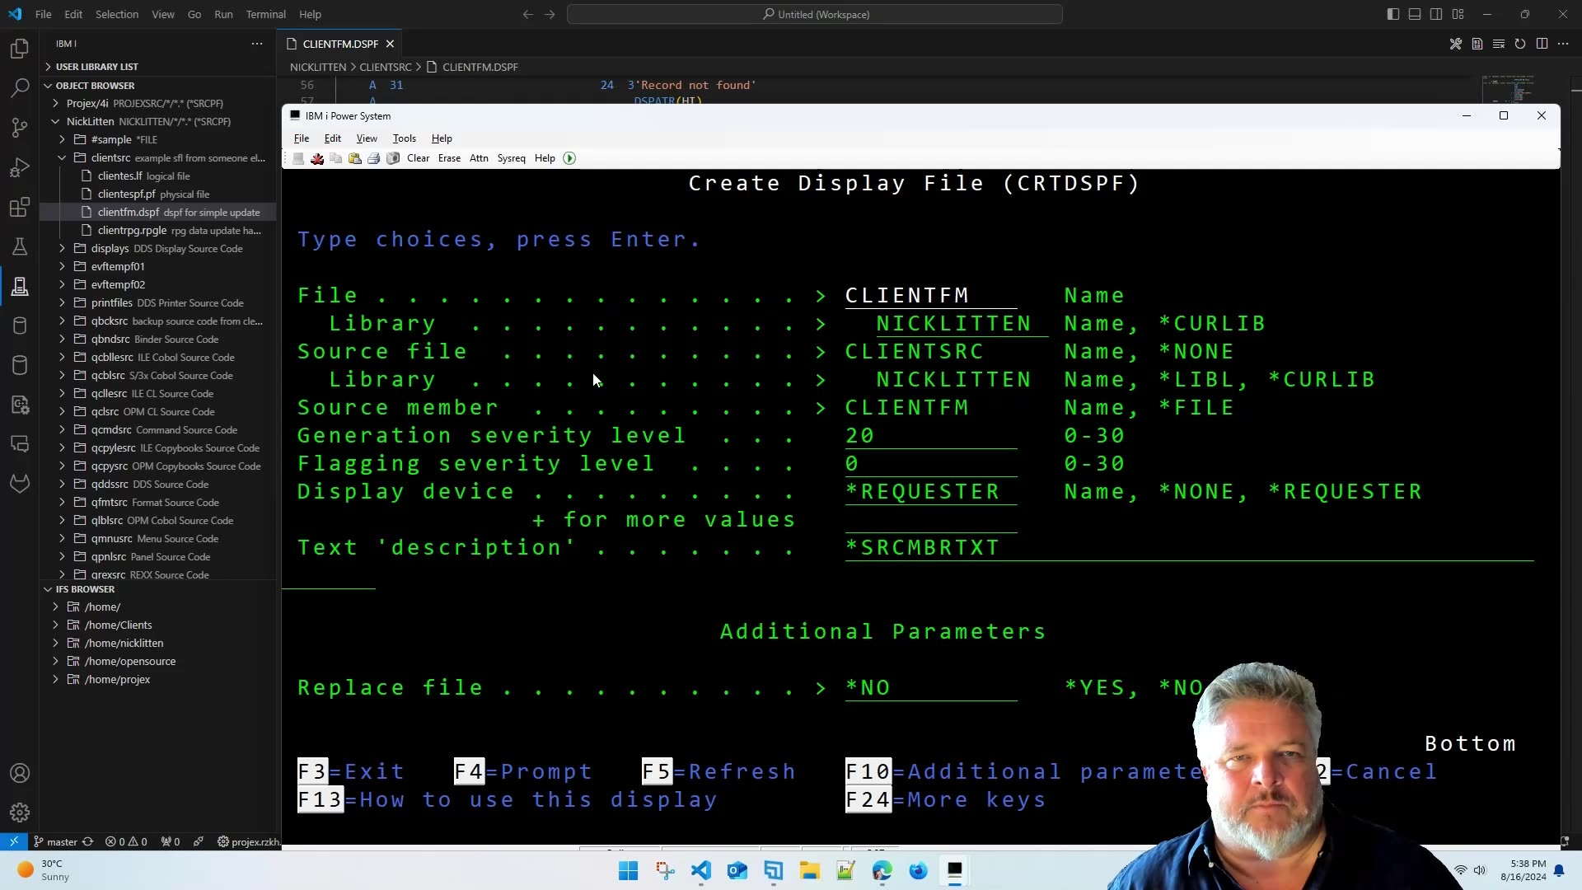
Task: Open CLIENTSRC in the breadcrumb path
Action: pos(386,67)
